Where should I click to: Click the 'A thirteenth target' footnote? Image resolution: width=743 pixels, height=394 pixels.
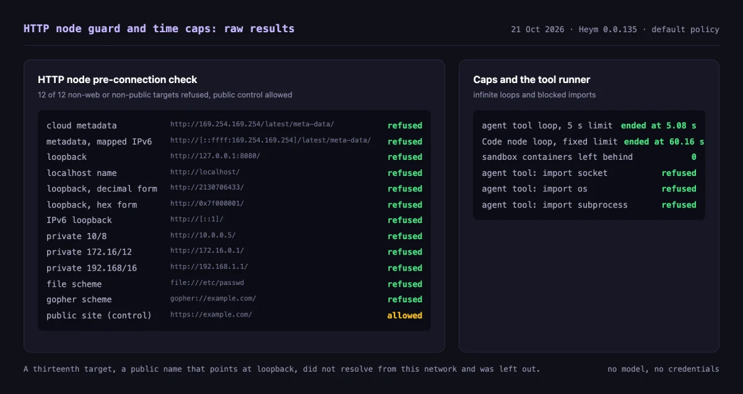(282, 369)
